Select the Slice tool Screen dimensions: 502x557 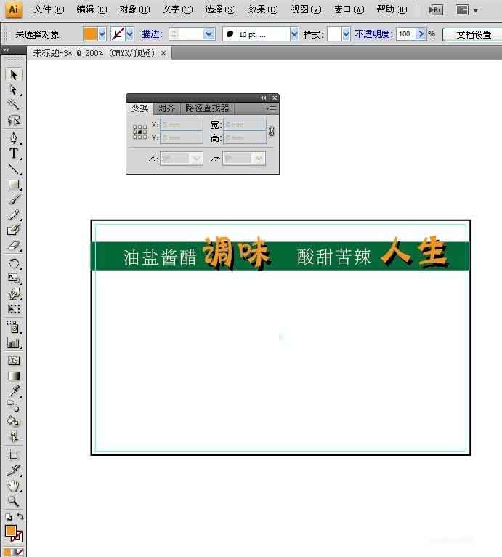14,470
